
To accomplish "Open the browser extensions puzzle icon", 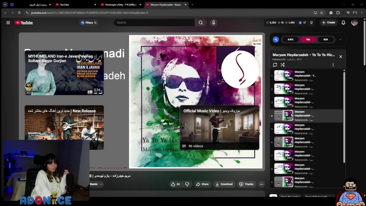I will point(338,13).
